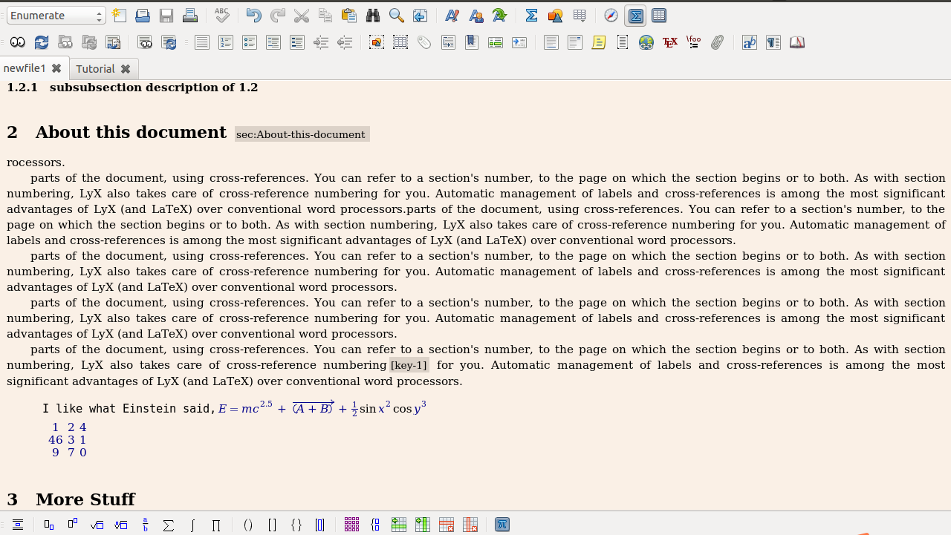Update master document icon
Screen dimensions: 951x535
(x=89, y=42)
